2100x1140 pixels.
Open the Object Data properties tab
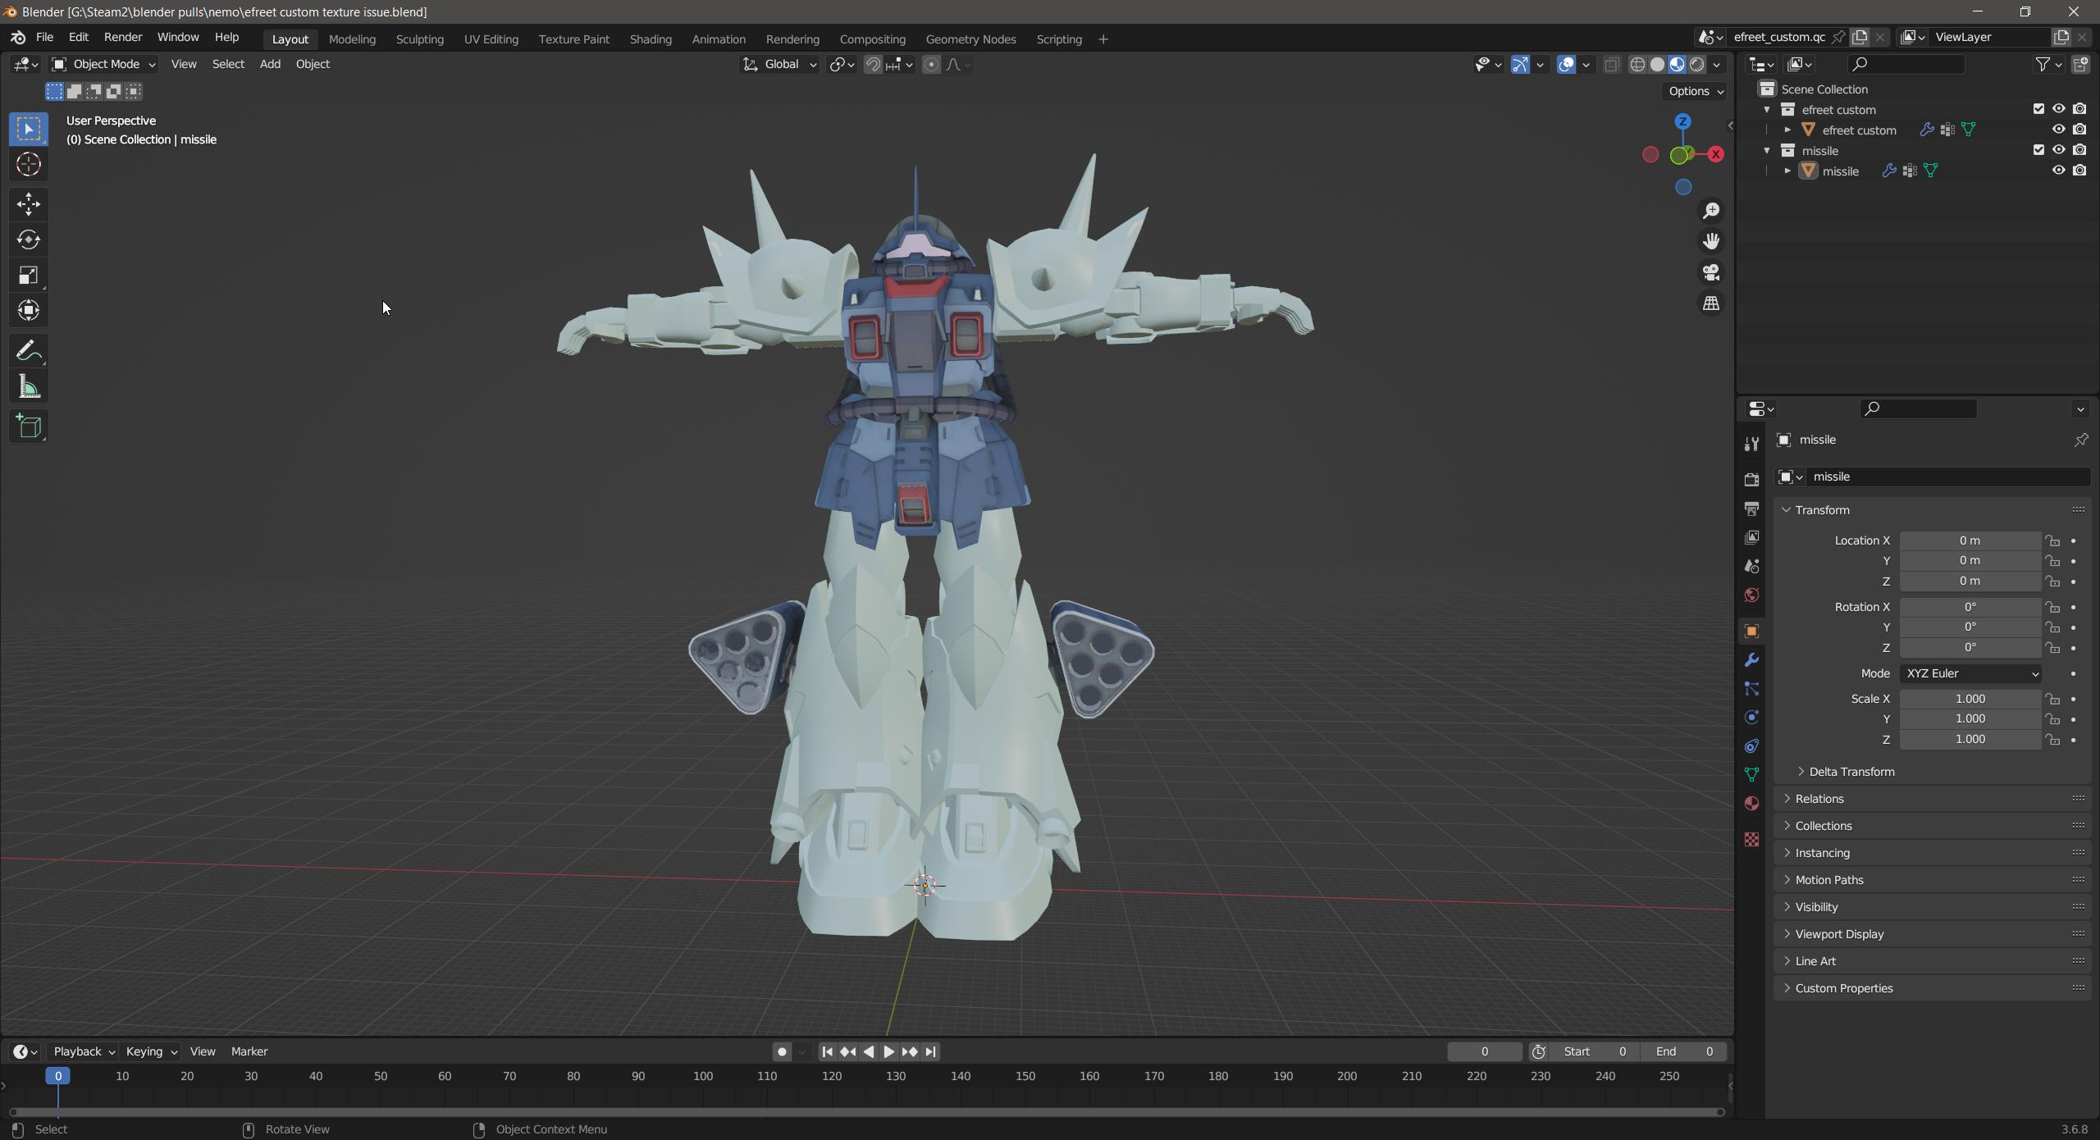[1751, 775]
